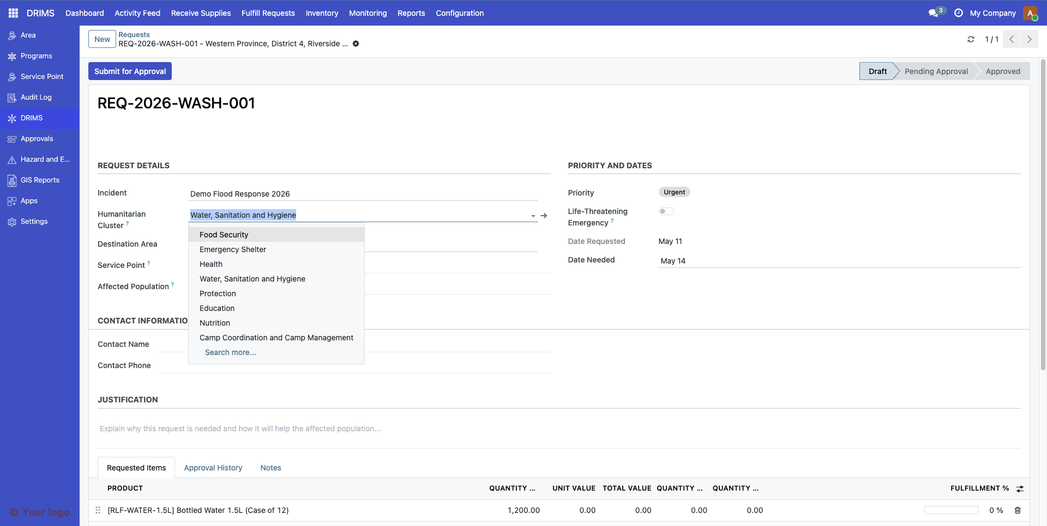Open the Inventory menu
The height and width of the screenshot is (526, 1047).
(x=322, y=13)
